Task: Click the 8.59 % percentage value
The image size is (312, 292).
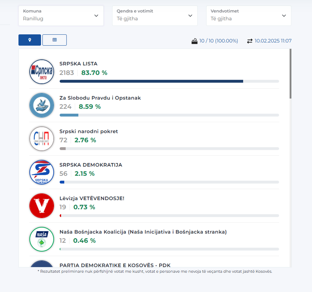Action: tap(90, 106)
